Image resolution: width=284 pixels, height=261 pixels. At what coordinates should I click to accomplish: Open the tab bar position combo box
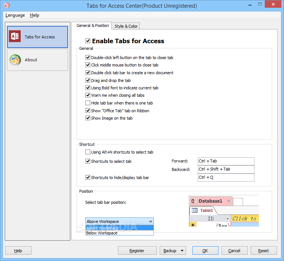(119, 221)
